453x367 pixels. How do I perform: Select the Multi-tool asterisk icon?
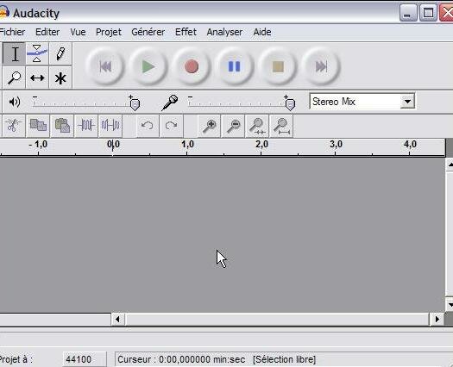pyautogui.click(x=60, y=78)
